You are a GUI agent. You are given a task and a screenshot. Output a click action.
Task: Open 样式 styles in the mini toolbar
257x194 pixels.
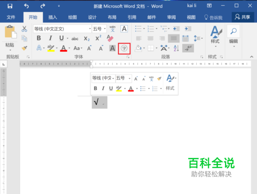pos(170,83)
